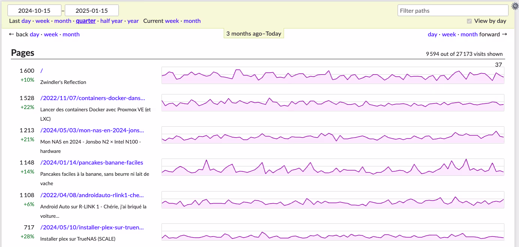Click the start date field 2024-10-15
Image resolution: width=519 pixels, height=247 pixels.
tap(34, 10)
